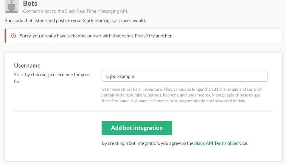Click the divider line above the green button
The width and height of the screenshot is (286, 164).
(143, 112)
